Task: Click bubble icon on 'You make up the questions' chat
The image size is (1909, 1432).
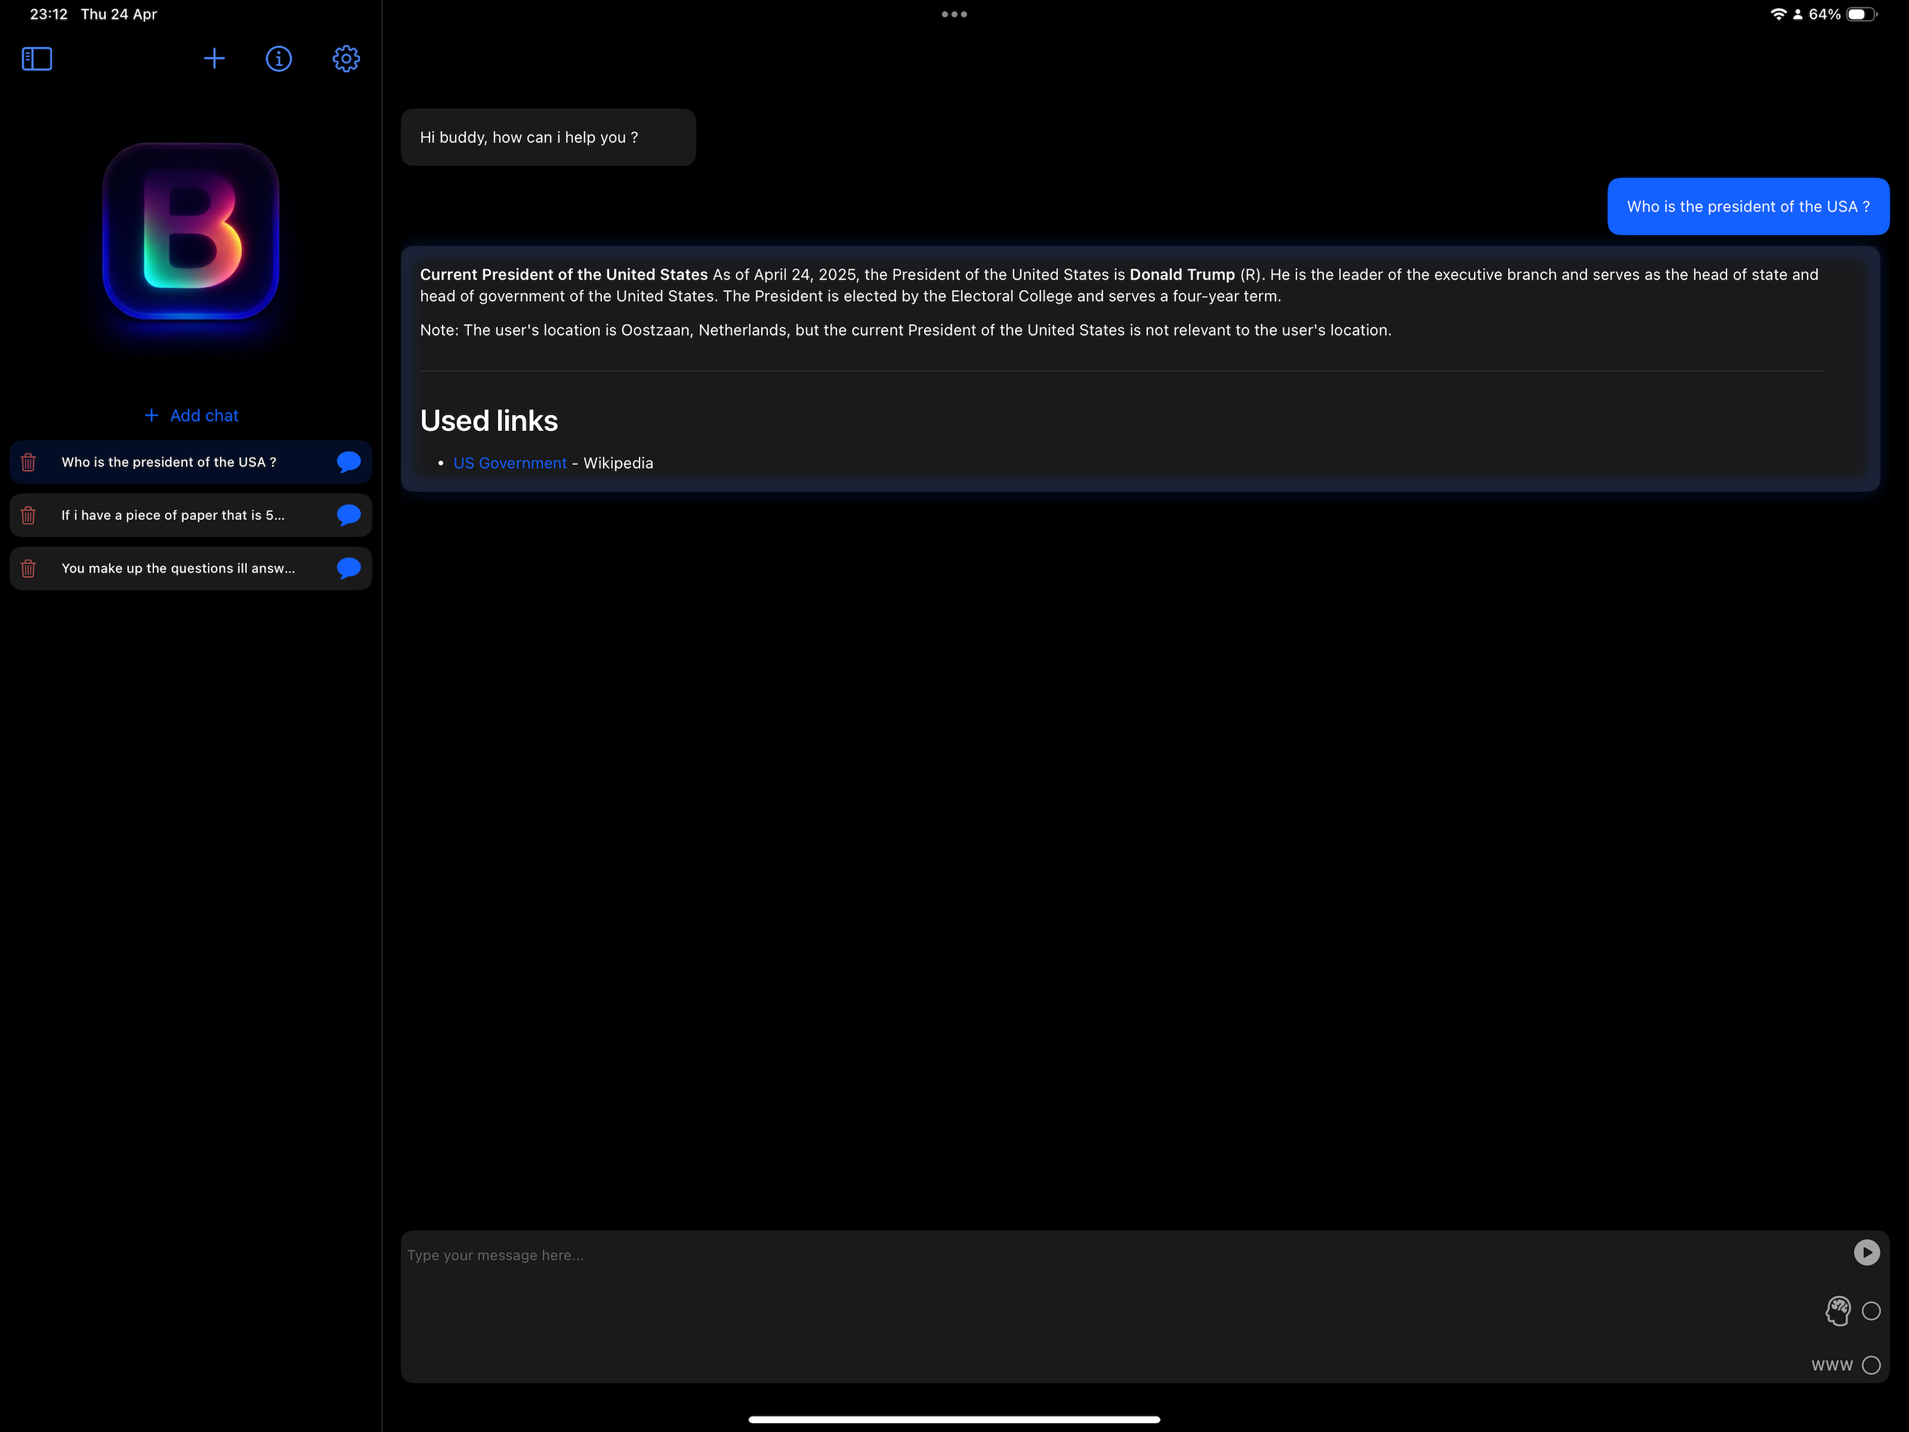Action: pyautogui.click(x=349, y=568)
